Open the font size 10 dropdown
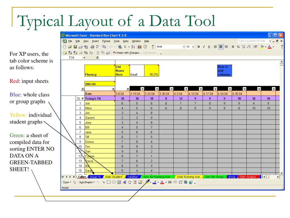This screenshot has width=290, height=218. point(193,47)
